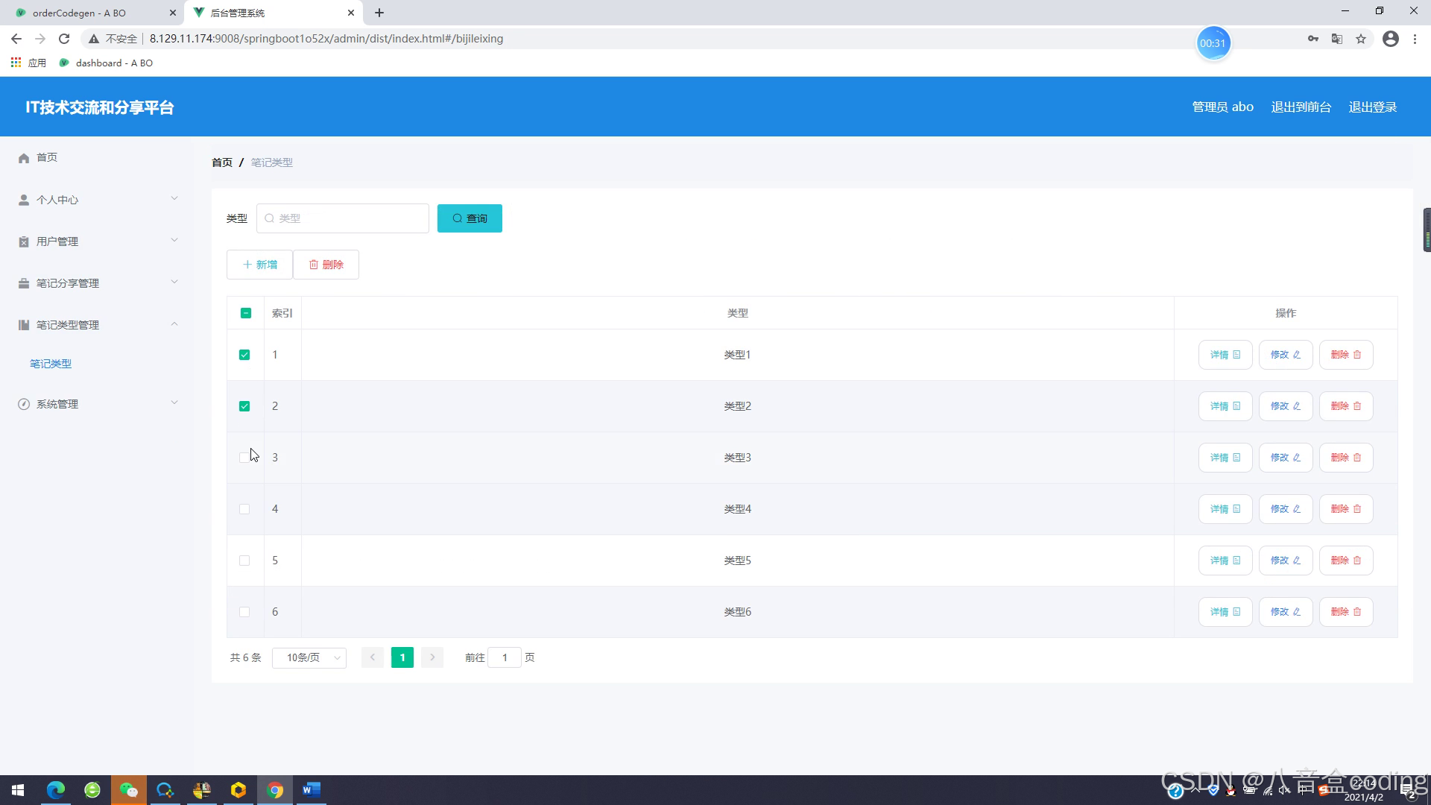Open Chrome three-dot menu
The image size is (1431, 805).
1415,39
